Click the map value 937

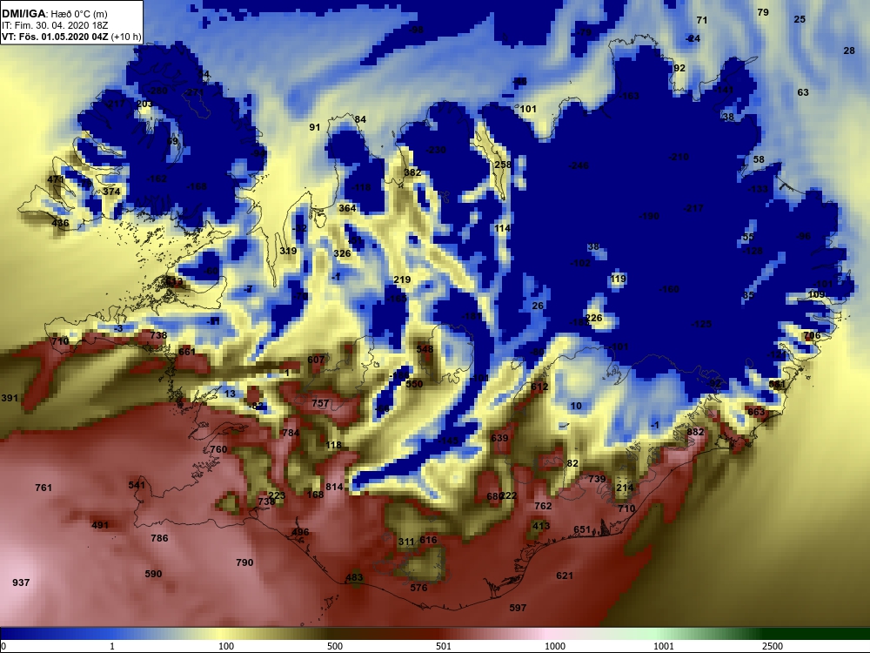[21, 582]
